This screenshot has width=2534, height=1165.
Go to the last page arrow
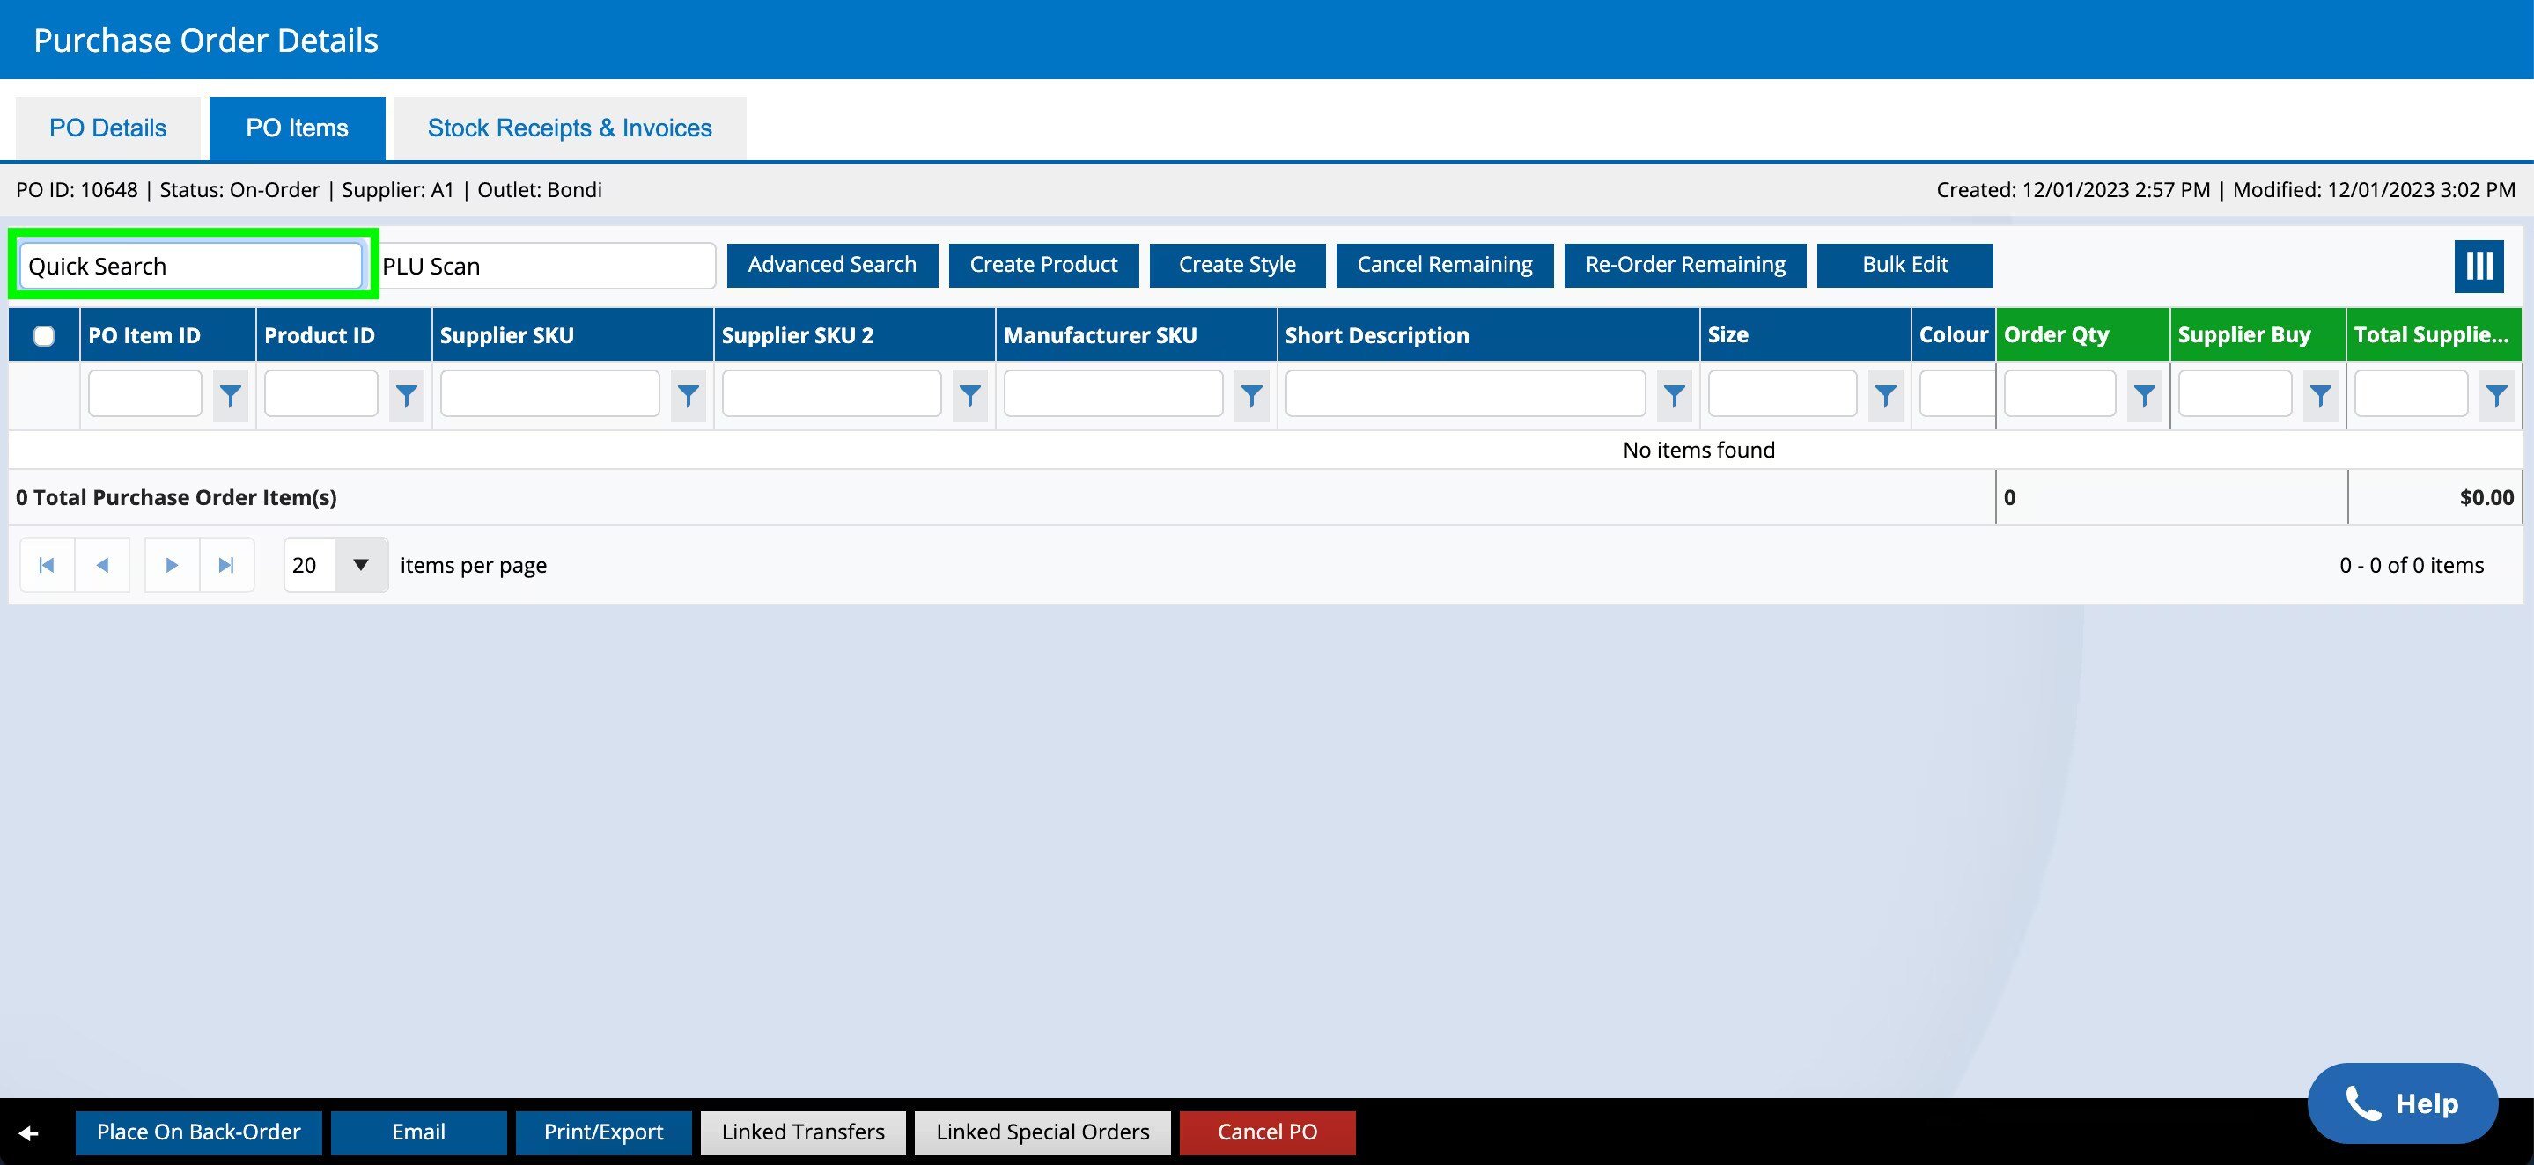pyautogui.click(x=226, y=565)
